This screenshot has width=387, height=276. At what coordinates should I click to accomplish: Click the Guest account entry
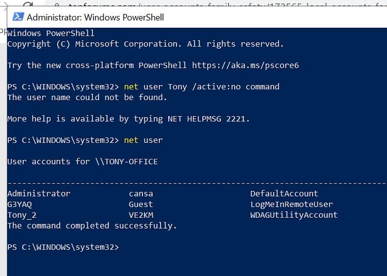click(x=141, y=204)
